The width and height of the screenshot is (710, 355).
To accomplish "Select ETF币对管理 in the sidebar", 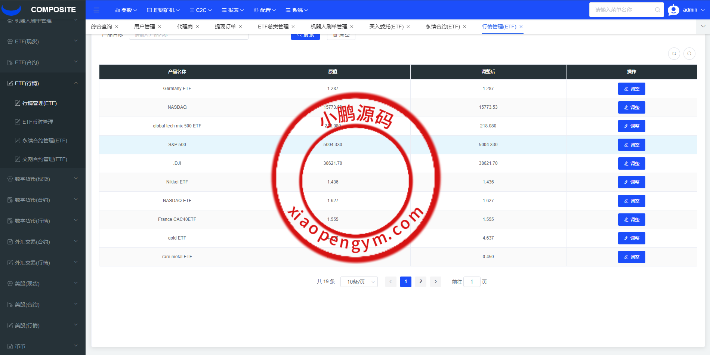I will [38, 122].
